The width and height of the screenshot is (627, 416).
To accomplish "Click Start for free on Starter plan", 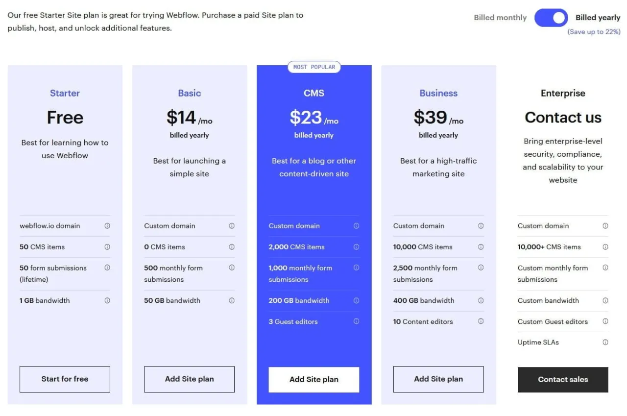I will 65,379.
